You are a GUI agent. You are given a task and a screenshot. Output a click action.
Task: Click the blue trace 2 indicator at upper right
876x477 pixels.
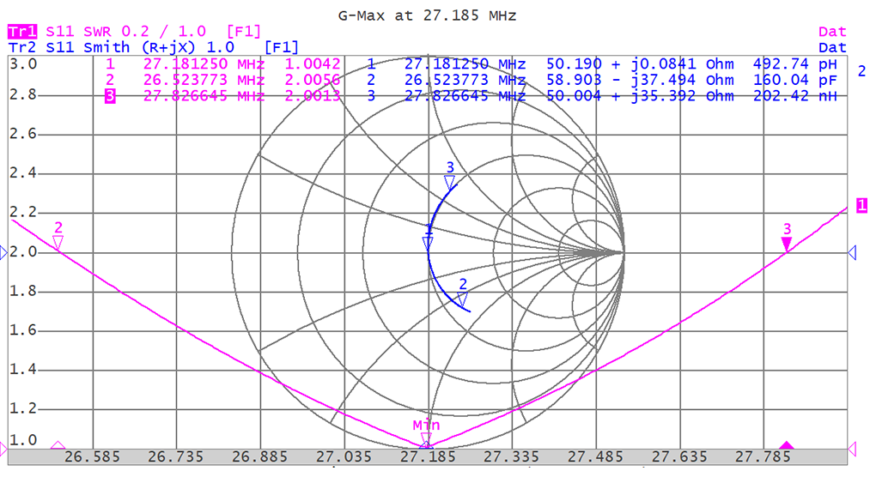pos(862,71)
